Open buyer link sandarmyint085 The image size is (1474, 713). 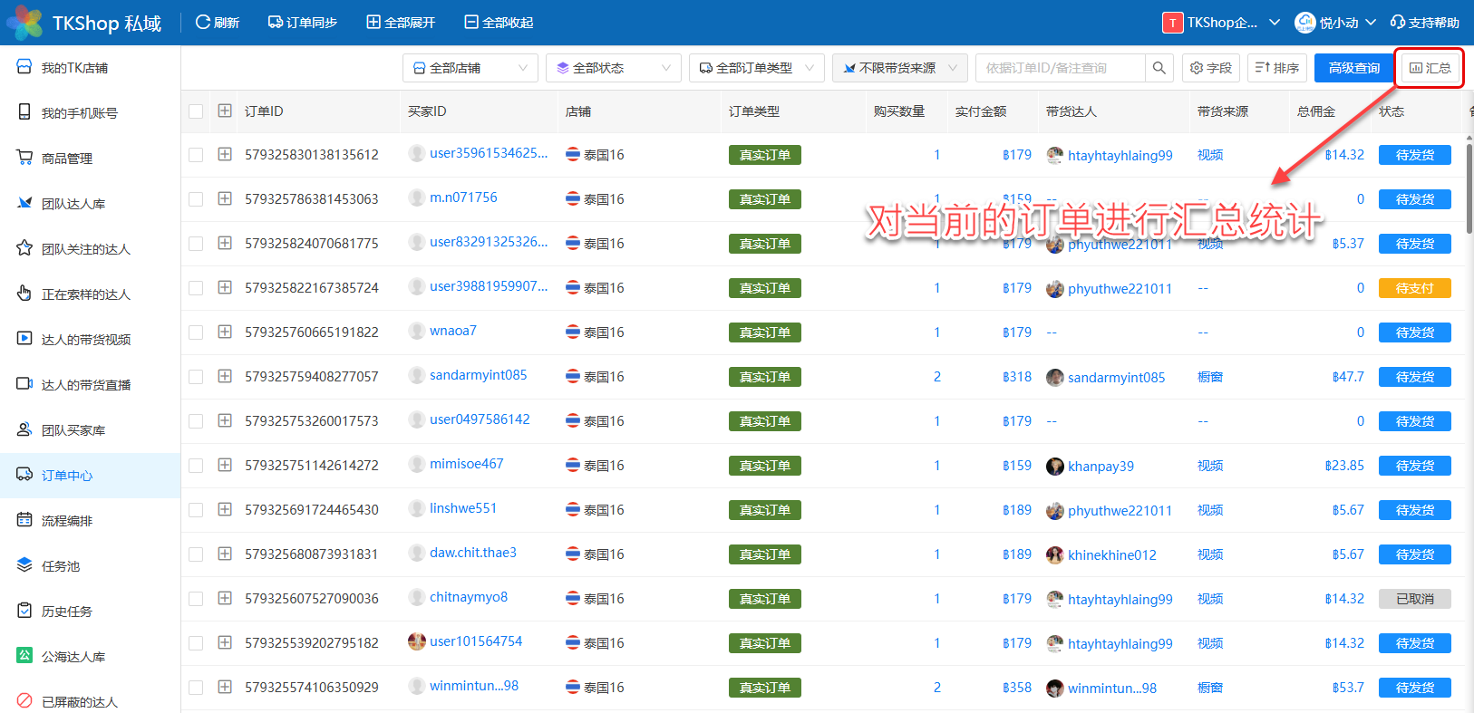pos(478,375)
